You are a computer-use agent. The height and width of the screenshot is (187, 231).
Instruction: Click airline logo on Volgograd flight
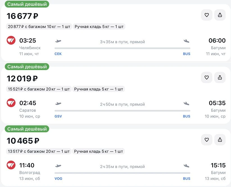click(11, 165)
